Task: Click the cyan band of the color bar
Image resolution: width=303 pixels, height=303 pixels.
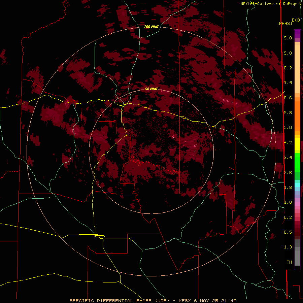Action: tap(297, 185)
